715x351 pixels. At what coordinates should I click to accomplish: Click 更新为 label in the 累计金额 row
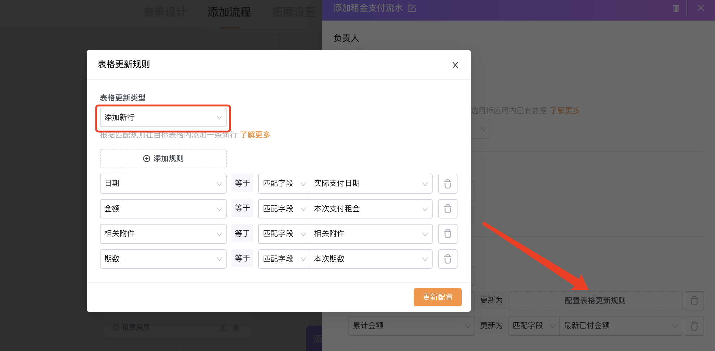[x=491, y=326]
